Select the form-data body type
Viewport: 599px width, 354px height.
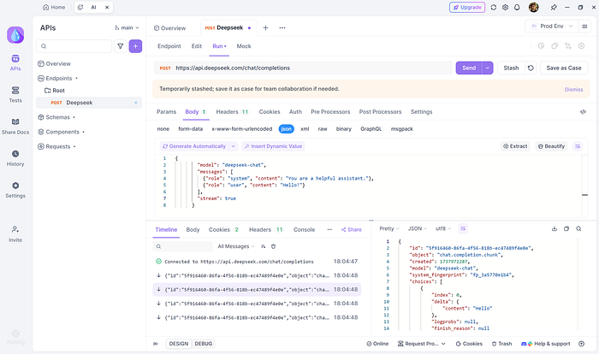190,129
